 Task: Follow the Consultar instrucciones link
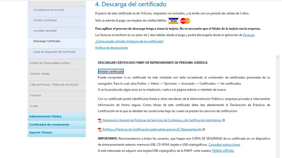(x=224, y=145)
